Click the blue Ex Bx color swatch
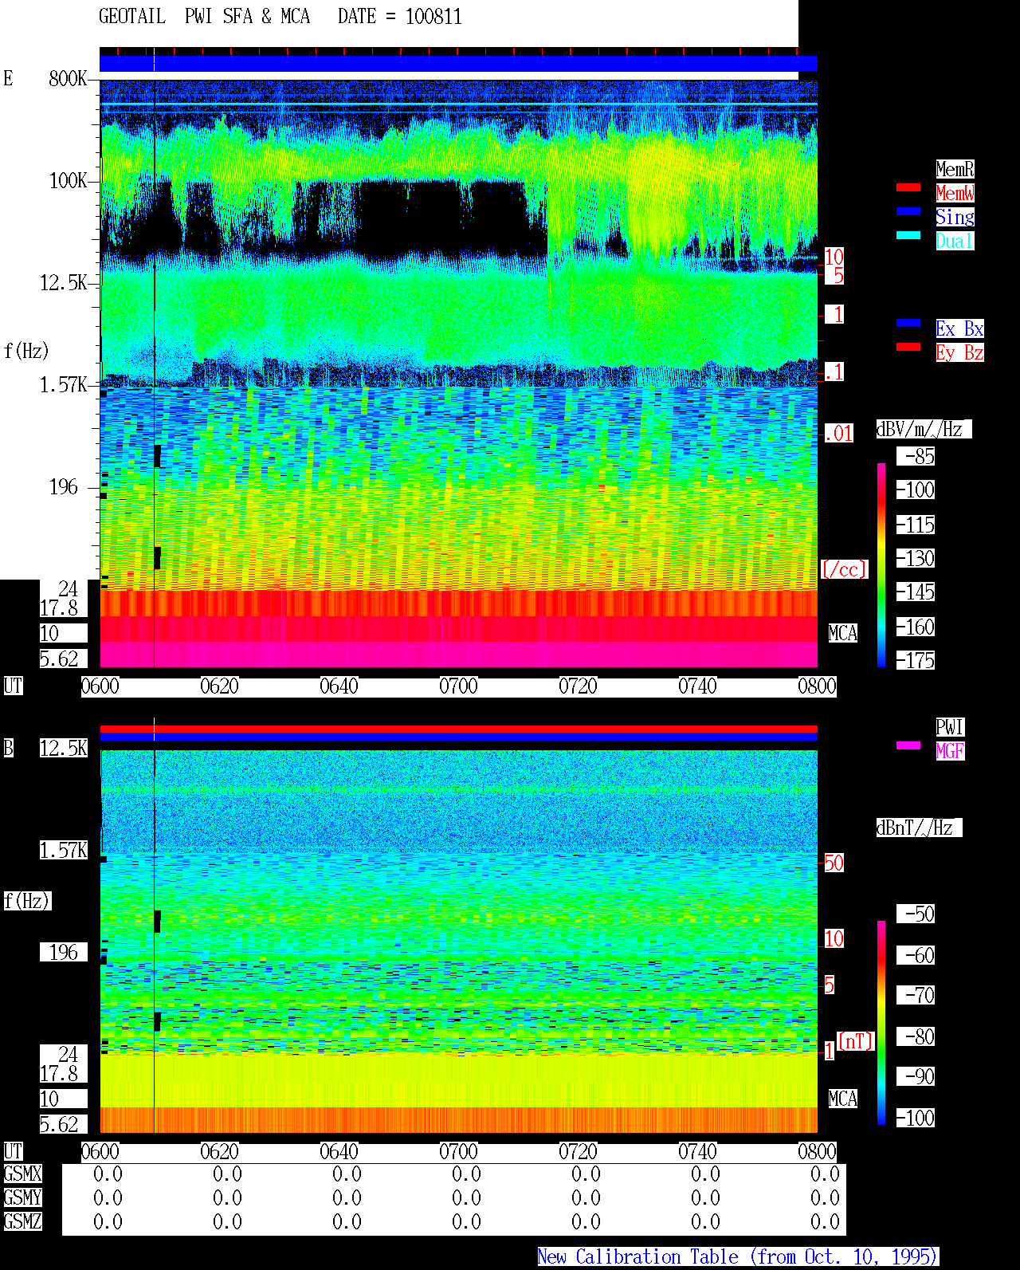Screen dimensions: 1020x1270 tap(908, 323)
